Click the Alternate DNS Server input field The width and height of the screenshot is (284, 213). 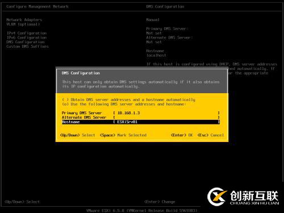coord(166,118)
